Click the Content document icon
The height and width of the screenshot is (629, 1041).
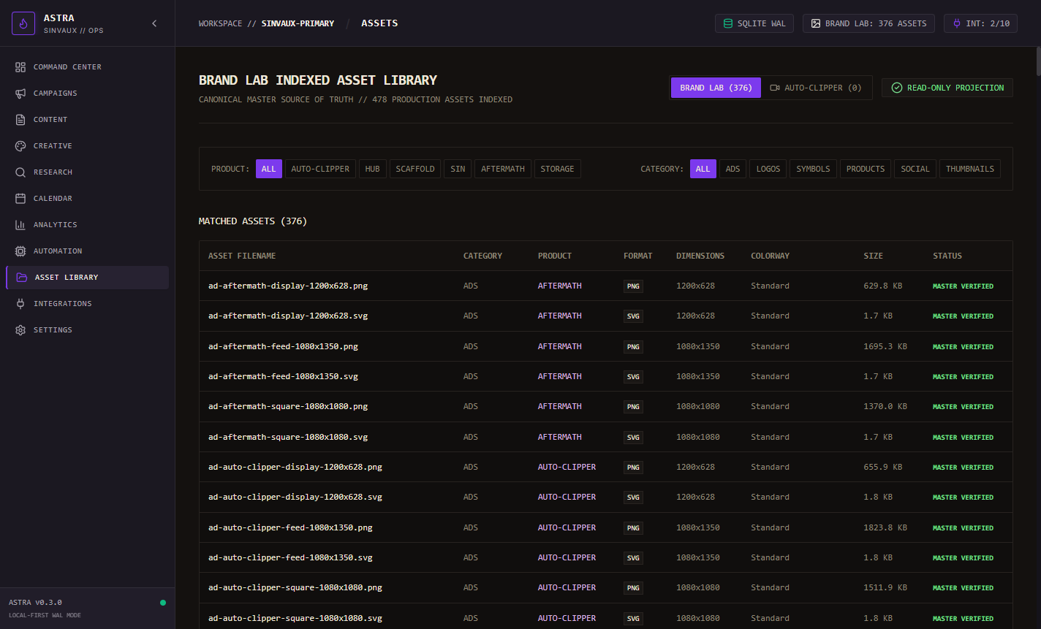click(20, 120)
